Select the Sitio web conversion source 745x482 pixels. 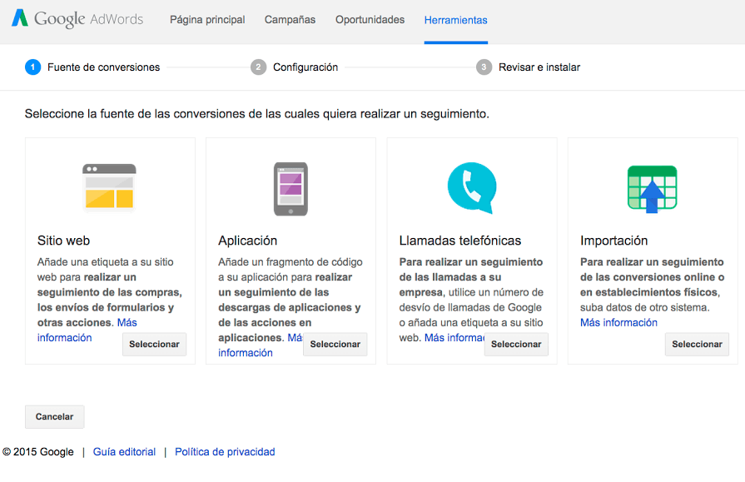(155, 344)
